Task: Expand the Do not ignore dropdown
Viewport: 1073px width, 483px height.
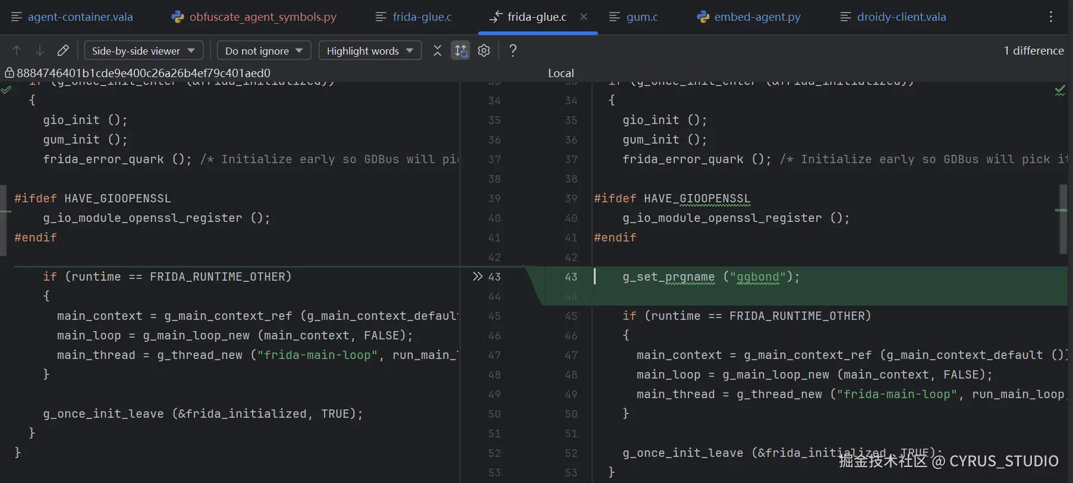Action: point(263,50)
